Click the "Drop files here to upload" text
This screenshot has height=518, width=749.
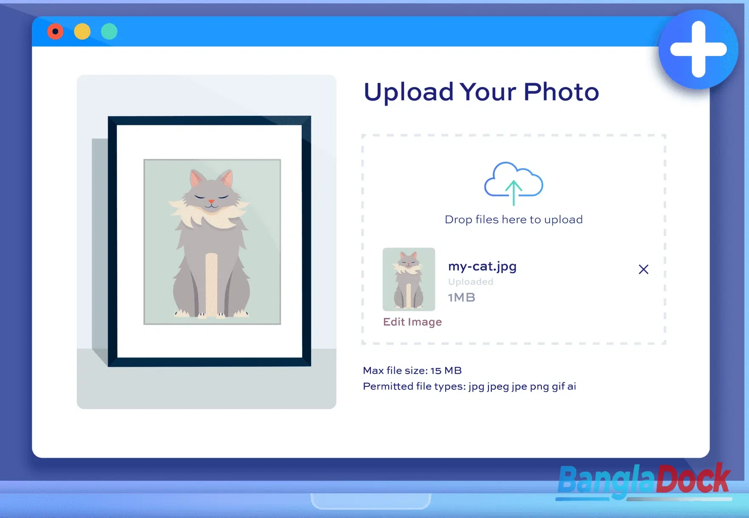[513, 220]
